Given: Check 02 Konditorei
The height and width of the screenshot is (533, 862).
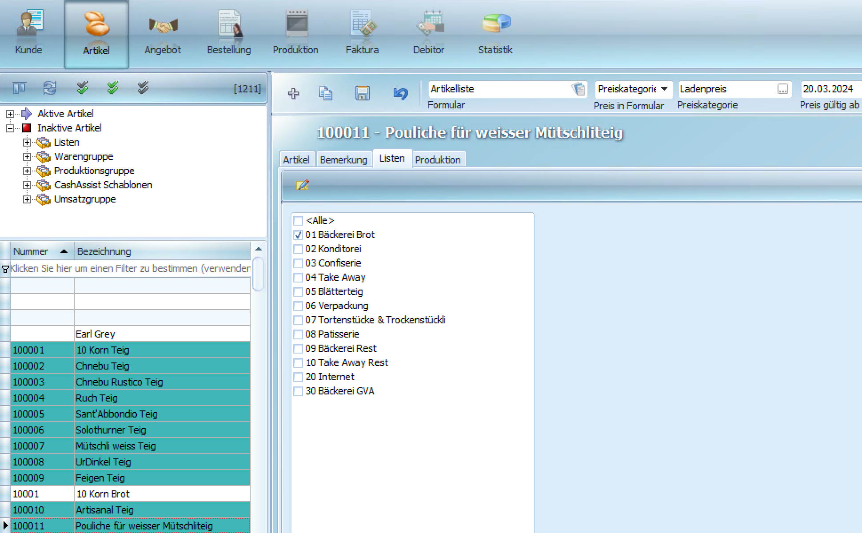Looking at the screenshot, I should [x=298, y=249].
